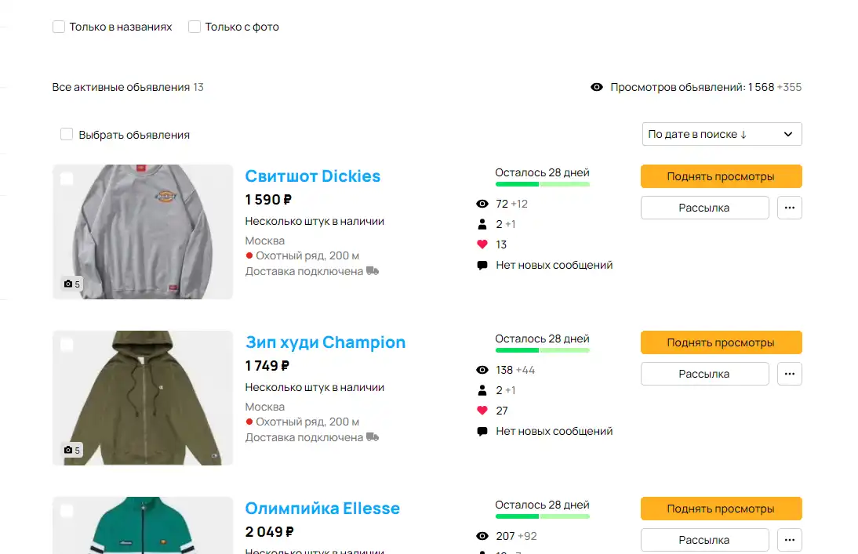Click the message bubble icon under Свитшот Dickies

(482, 265)
